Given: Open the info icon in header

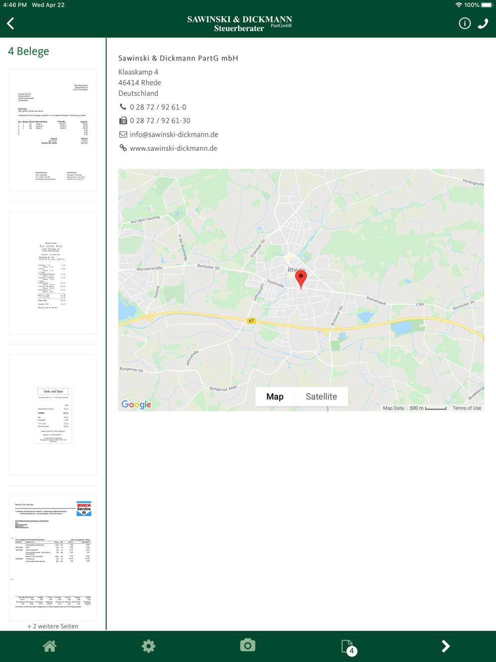Looking at the screenshot, I should [465, 23].
